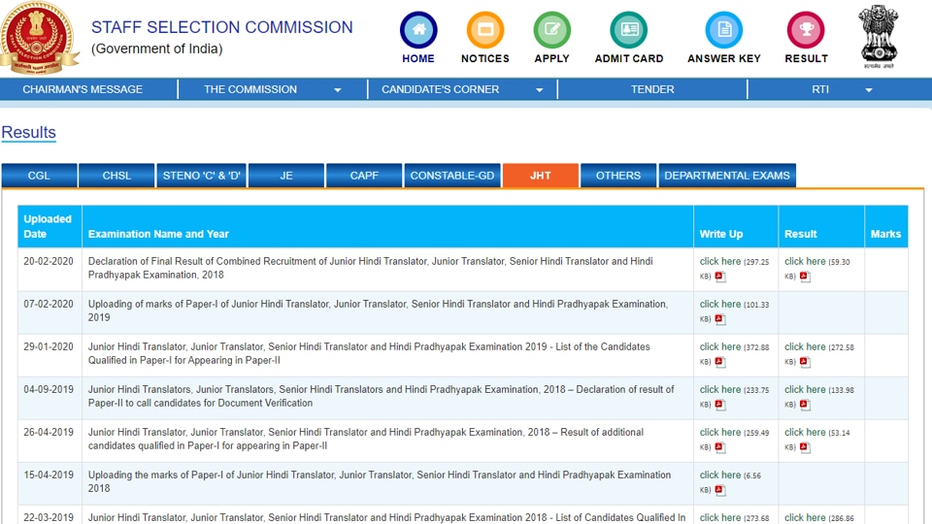Screen dimensions: 932x524
Task: Switch to the Steno 'C' & 'D' tab
Action: point(202,176)
